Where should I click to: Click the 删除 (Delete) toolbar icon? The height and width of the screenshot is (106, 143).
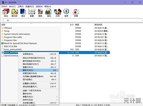point(40,13)
